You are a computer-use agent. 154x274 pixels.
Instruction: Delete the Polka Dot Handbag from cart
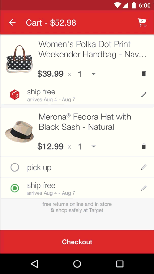coord(144,74)
